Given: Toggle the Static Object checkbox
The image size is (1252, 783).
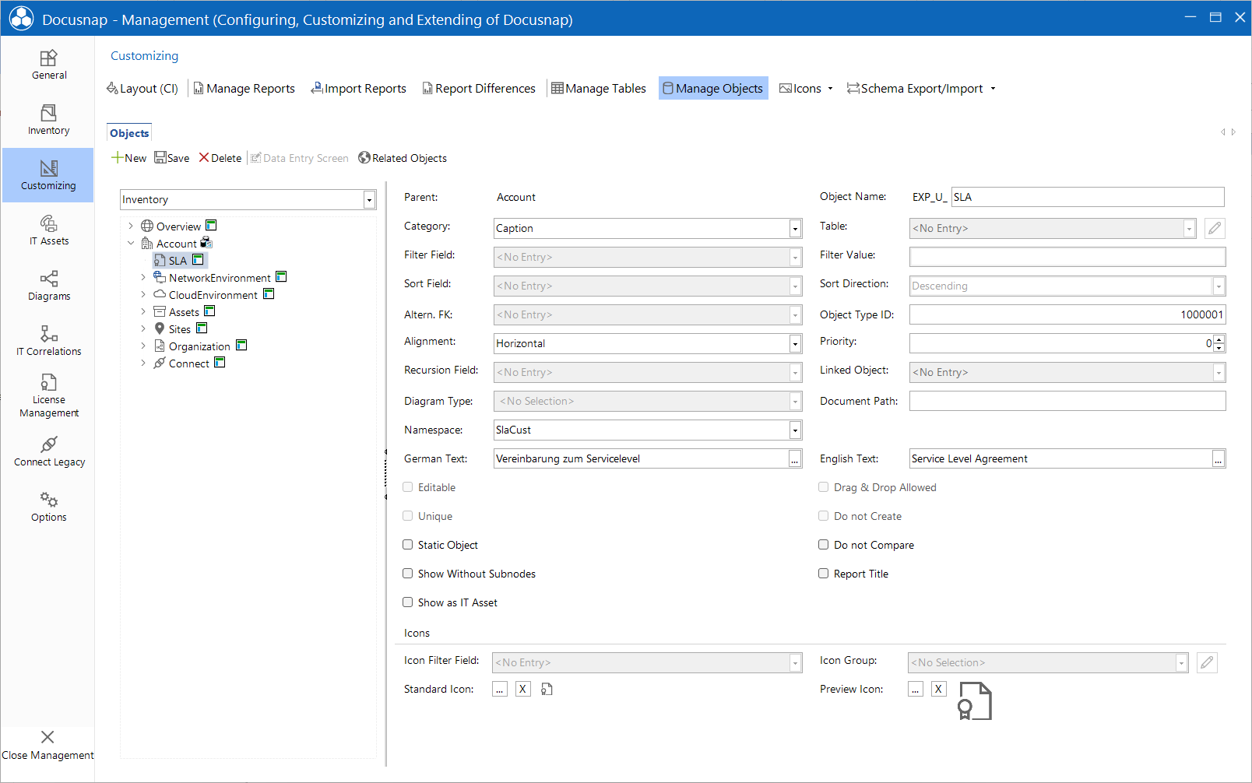Looking at the screenshot, I should click(x=407, y=545).
